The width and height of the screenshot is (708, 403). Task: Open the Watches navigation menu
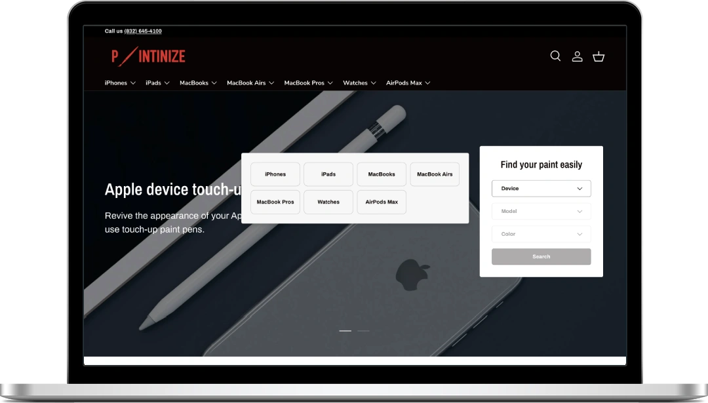pos(359,83)
